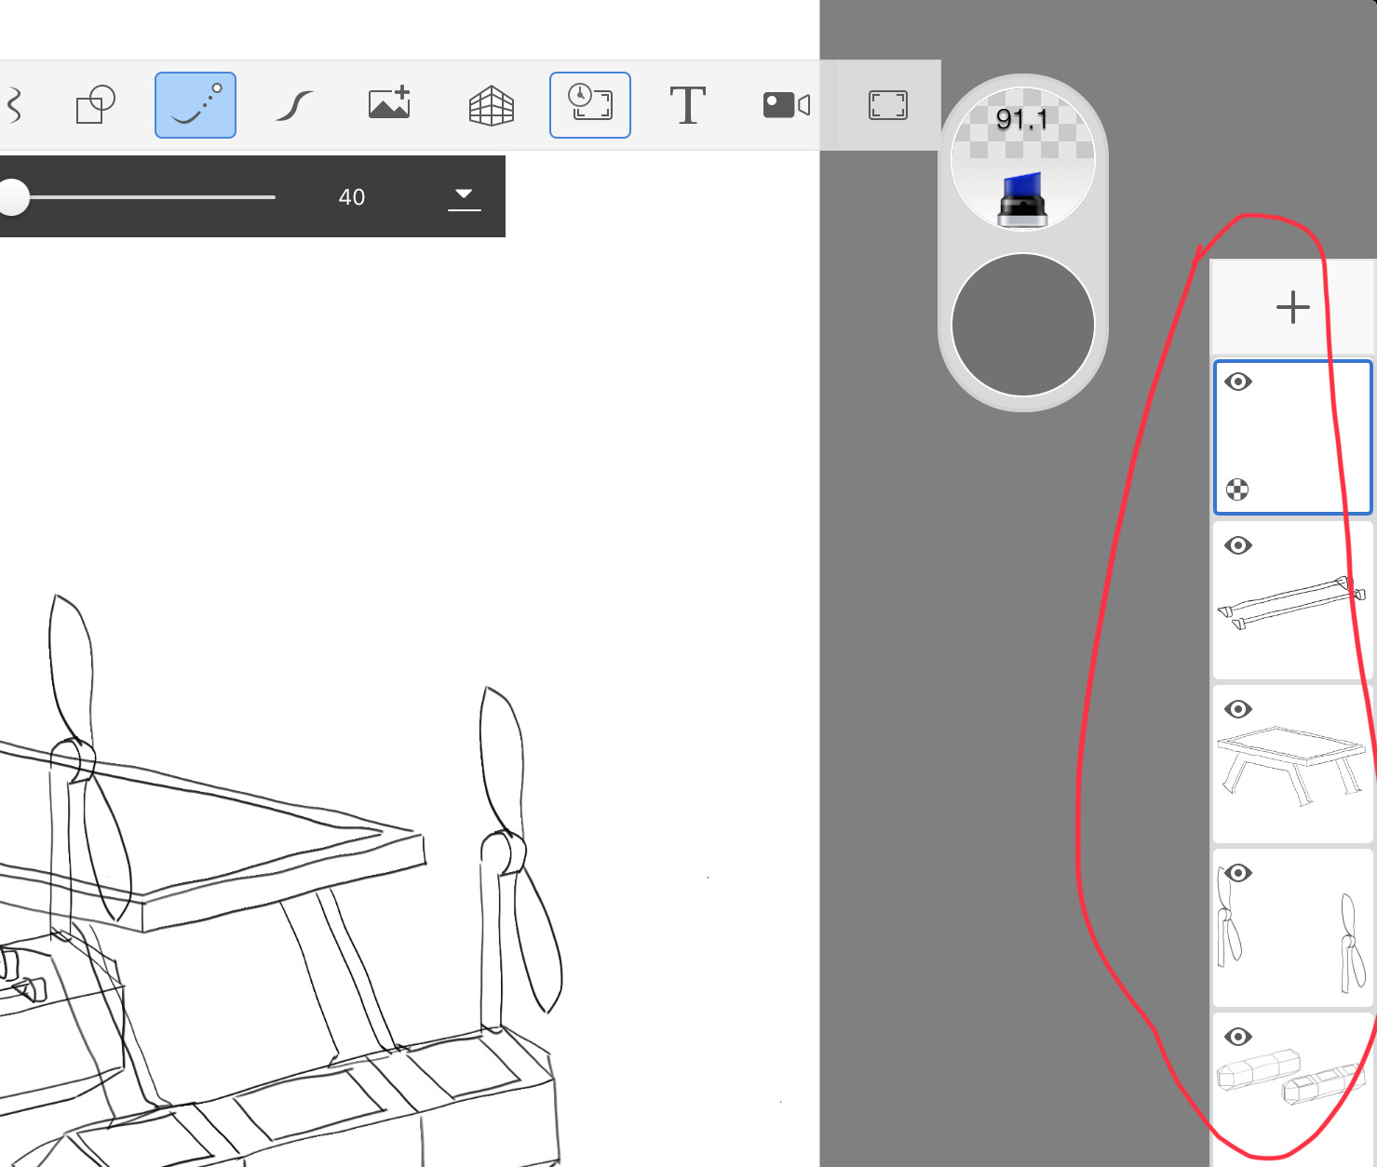Toggle transparency lock on the empty top layer
This screenshot has width=1377, height=1167.
(x=1237, y=490)
